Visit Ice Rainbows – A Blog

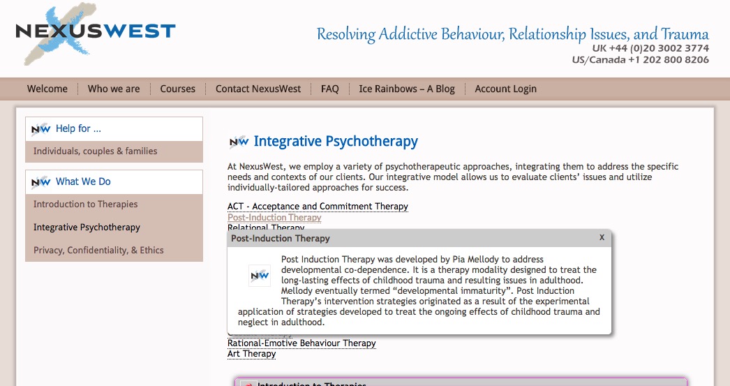tap(406, 89)
